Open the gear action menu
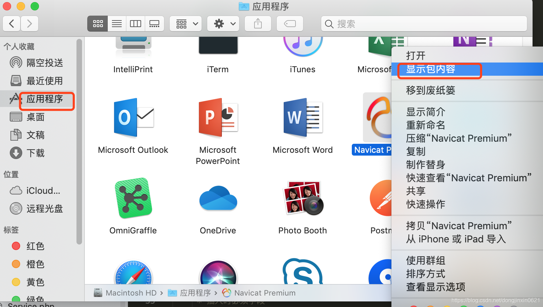This screenshot has width=543, height=307. pos(223,24)
